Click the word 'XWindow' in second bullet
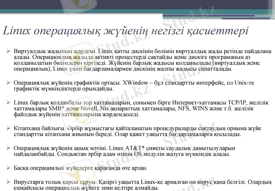This screenshot has height=191, width=275. (135, 83)
